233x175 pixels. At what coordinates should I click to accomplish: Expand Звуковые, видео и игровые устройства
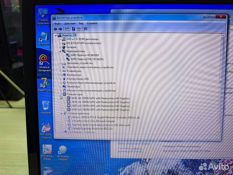tap(60, 67)
